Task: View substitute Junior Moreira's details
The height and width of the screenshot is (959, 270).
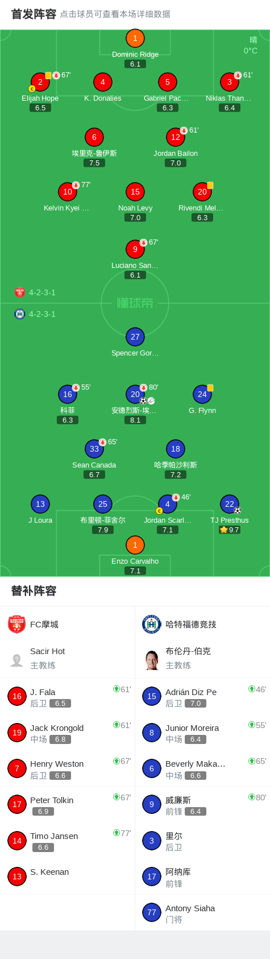Action: pos(202,733)
